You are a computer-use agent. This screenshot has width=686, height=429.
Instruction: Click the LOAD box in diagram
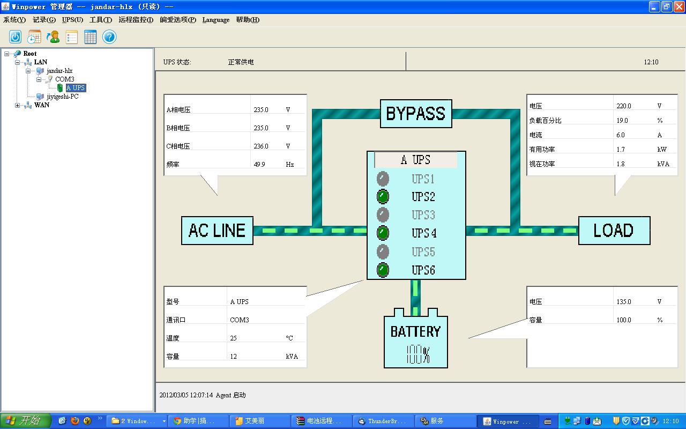tap(614, 231)
